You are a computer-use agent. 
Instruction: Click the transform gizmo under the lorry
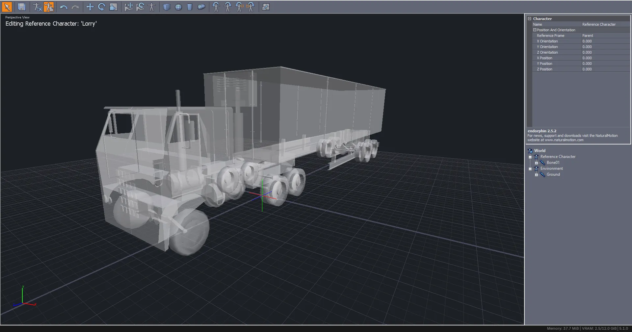(262, 196)
